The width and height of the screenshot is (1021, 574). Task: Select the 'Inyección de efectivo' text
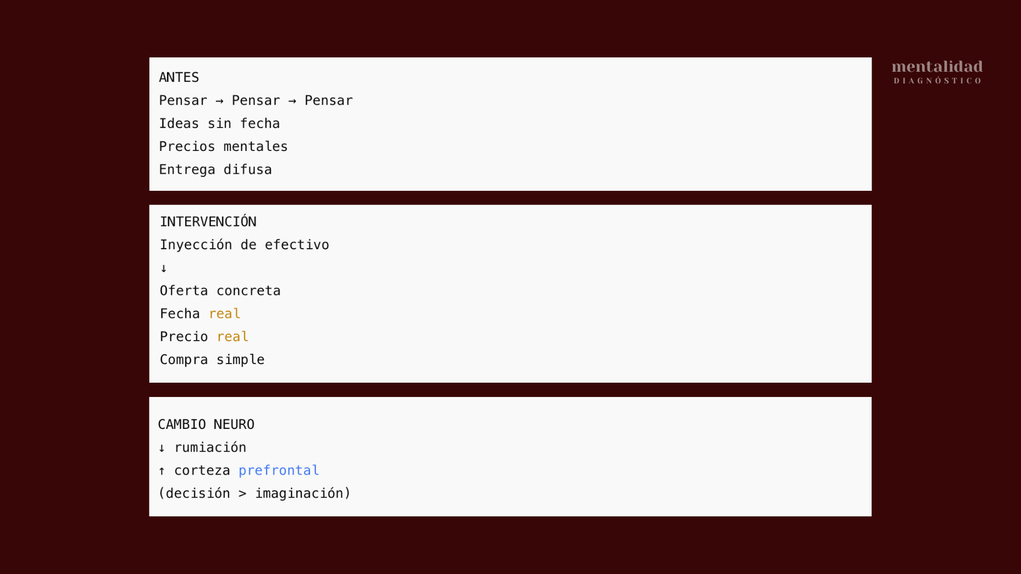tap(244, 245)
